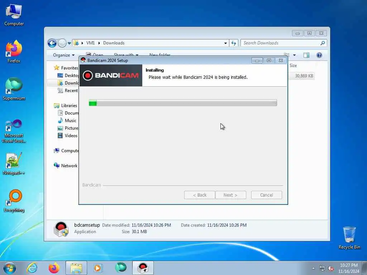Show hidden tray icons arrow
This screenshot has height=275, width=367.
tap(313, 268)
